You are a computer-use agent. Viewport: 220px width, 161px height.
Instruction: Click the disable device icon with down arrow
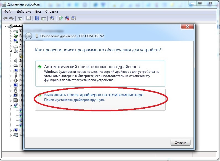(x=73, y=18)
